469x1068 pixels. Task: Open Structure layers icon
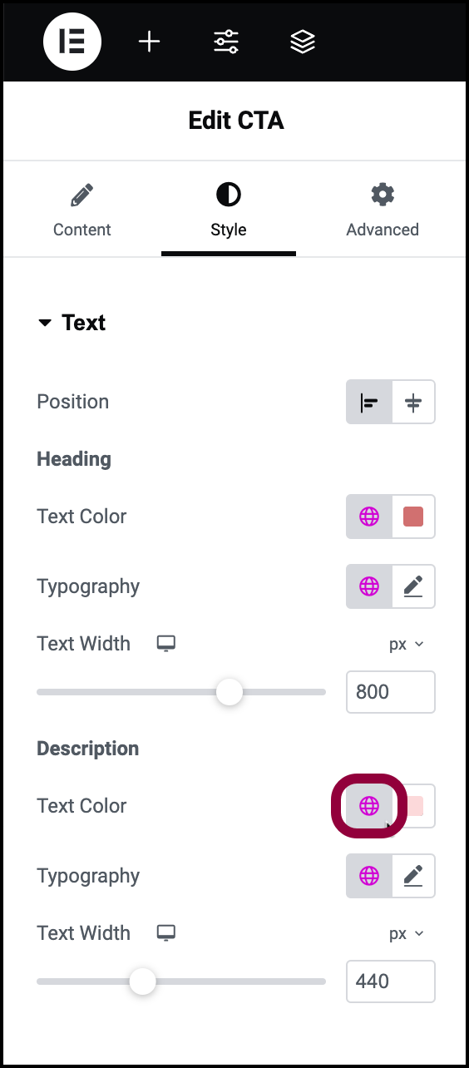coord(303,42)
